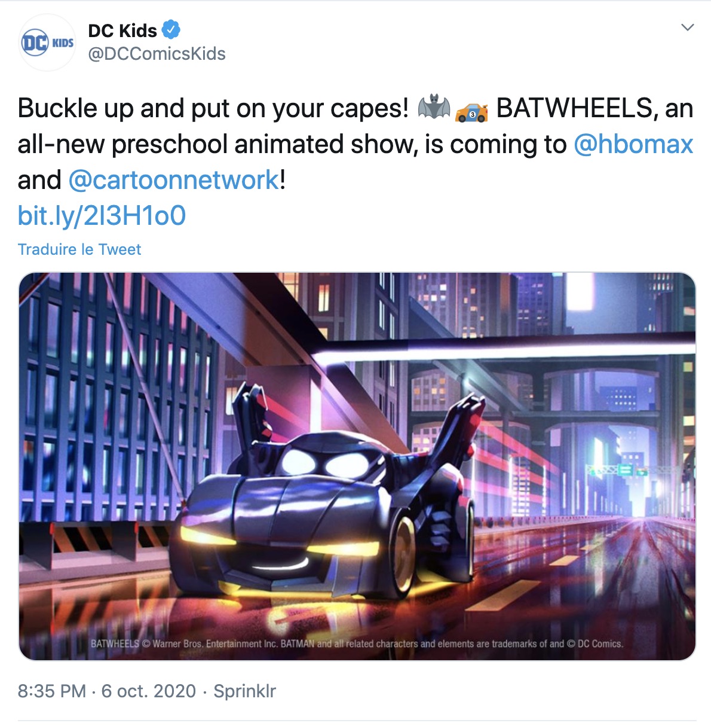Open the @DCComicsKids handle
The height and width of the screenshot is (726, 711).
pyautogui.click(x=157, y=54)
